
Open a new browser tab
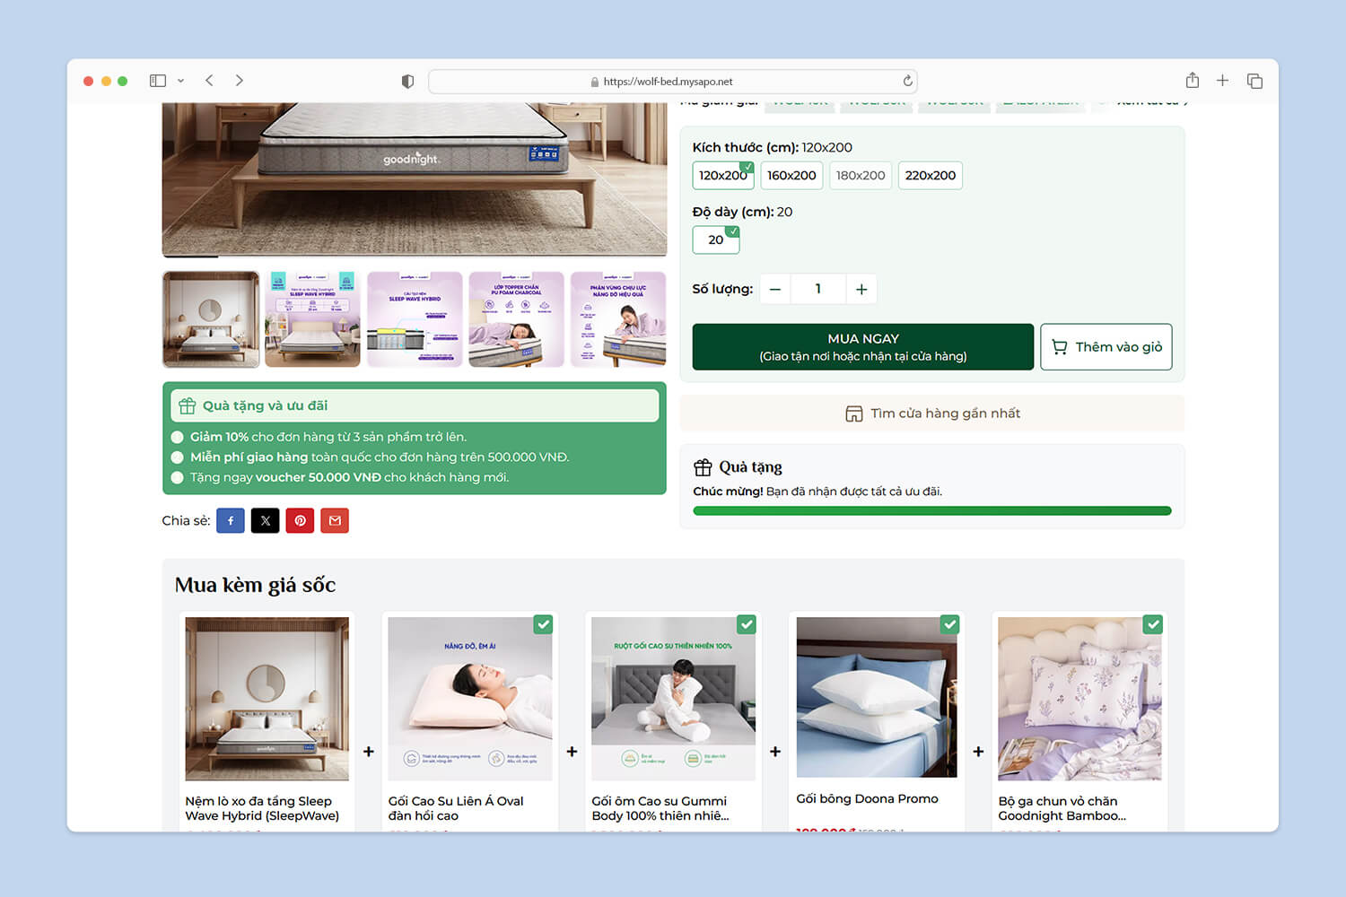coord(1222,81)
